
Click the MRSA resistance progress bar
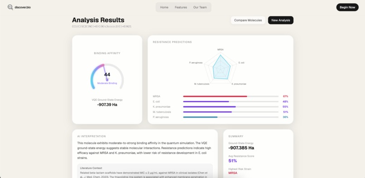click(231, 96)
